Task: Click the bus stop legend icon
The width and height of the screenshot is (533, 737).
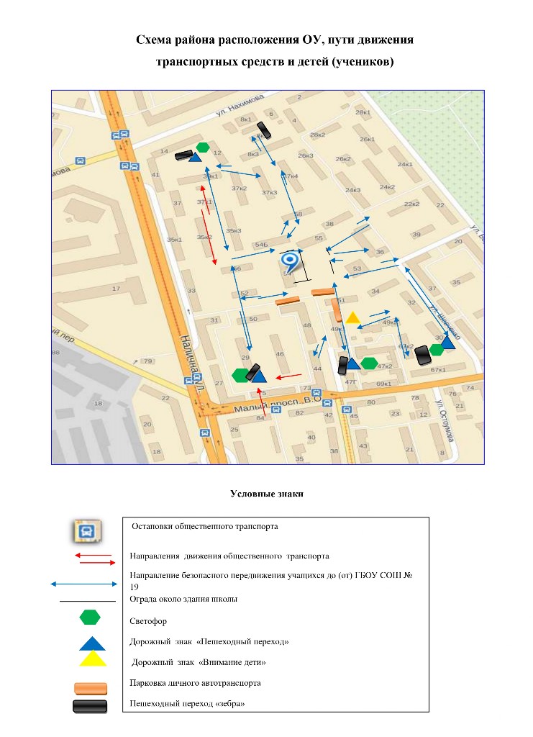Action: pyautogui.click(x=87, y=532)
